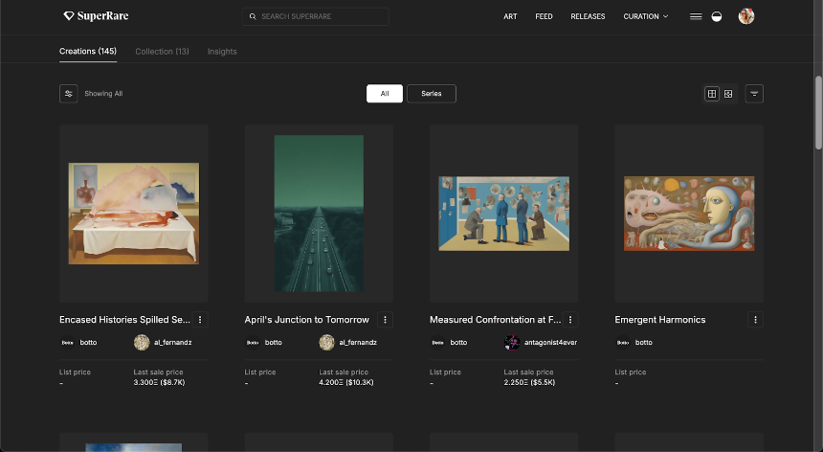Screen dimensions: 823x452
Task: Open Measured Confrontation artwork thumbnail
Action: 504,214
